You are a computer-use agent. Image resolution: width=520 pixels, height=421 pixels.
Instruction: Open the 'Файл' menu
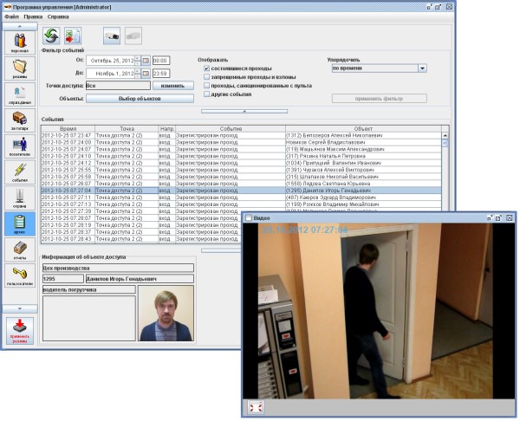click(x=10, y=16)
